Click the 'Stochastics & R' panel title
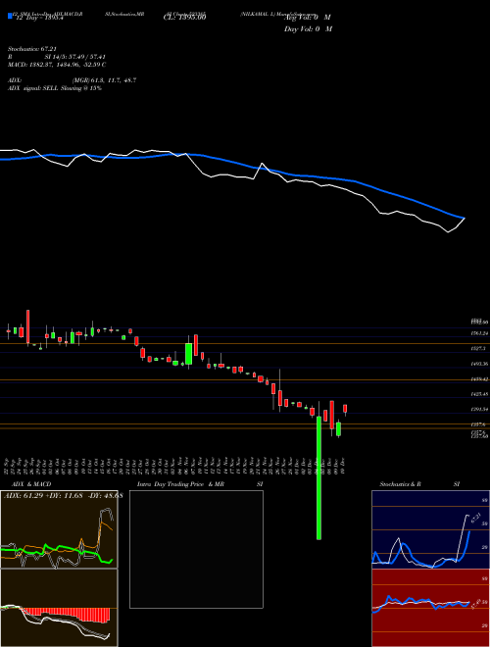Viewport: 490px width, 647px height. (x=400, y=484)
